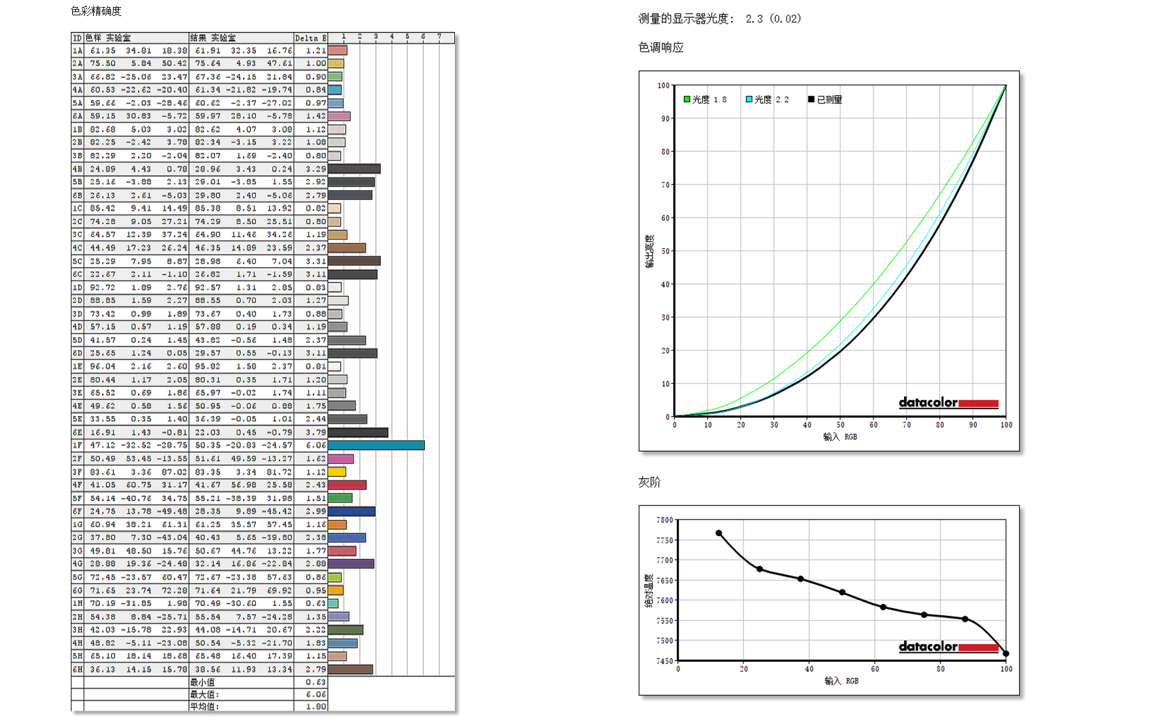The height and width of the screenshot is (725, 1160).
Task: Click the green 光度 1.8 legend marker
Action: click(687, 100)
